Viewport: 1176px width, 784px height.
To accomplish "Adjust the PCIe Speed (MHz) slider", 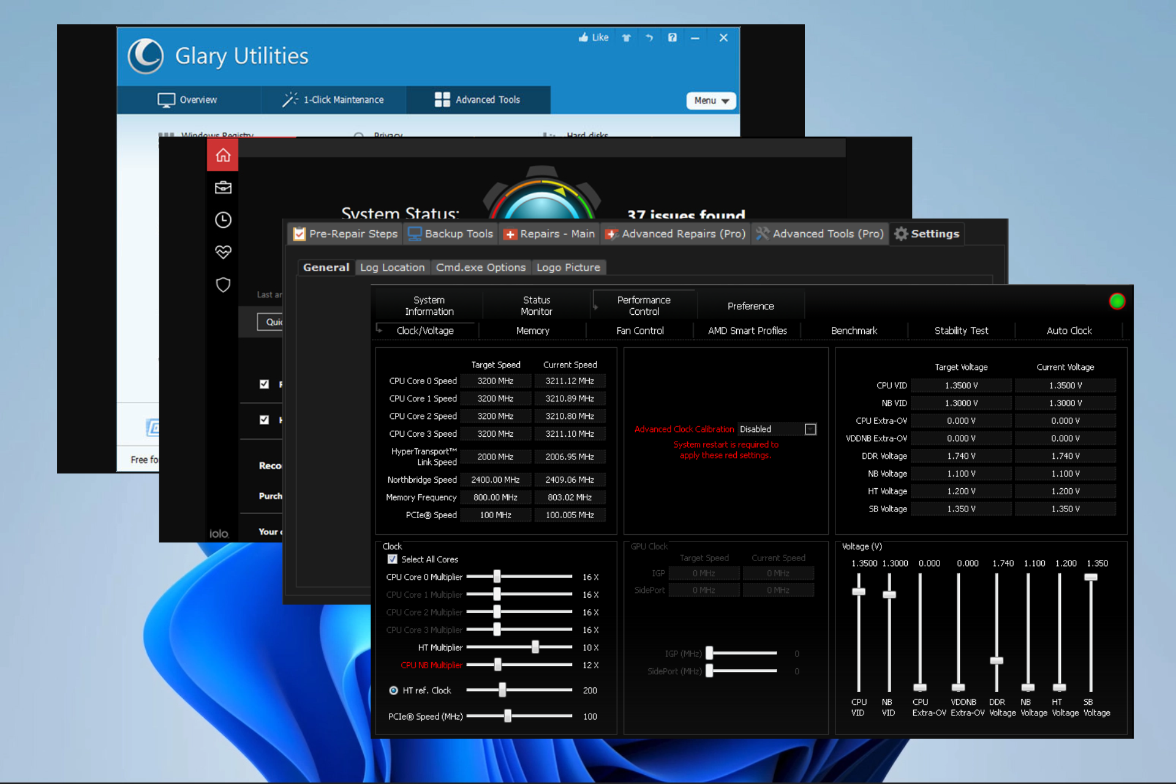I will pyautogui.click(x=507, y=716).
